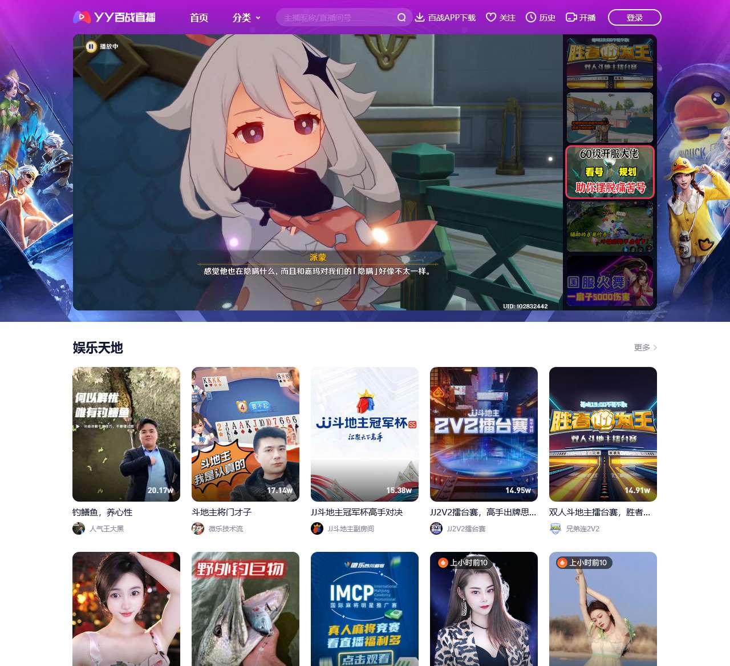Click the avatar of 人气王大黑
730x666 pixels.
coord(79,528)
